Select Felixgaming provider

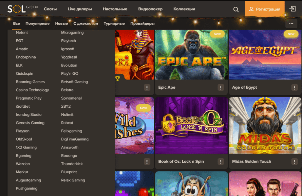[x=72, y=131]
